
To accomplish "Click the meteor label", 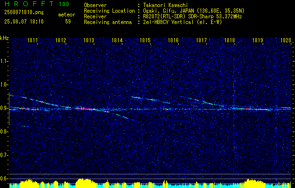I will (x=67, y=15).
